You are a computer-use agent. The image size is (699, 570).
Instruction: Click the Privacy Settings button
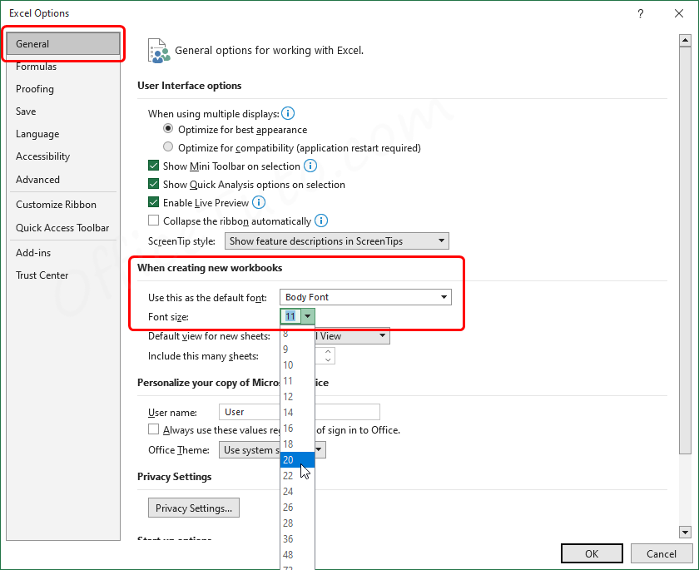193,508
